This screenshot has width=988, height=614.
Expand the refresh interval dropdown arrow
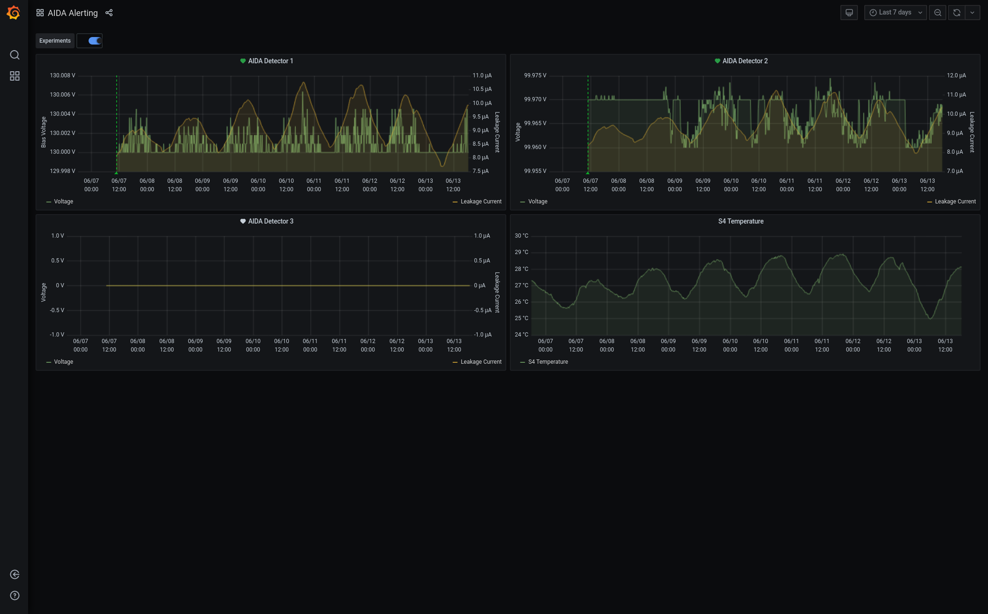[973, 13]
